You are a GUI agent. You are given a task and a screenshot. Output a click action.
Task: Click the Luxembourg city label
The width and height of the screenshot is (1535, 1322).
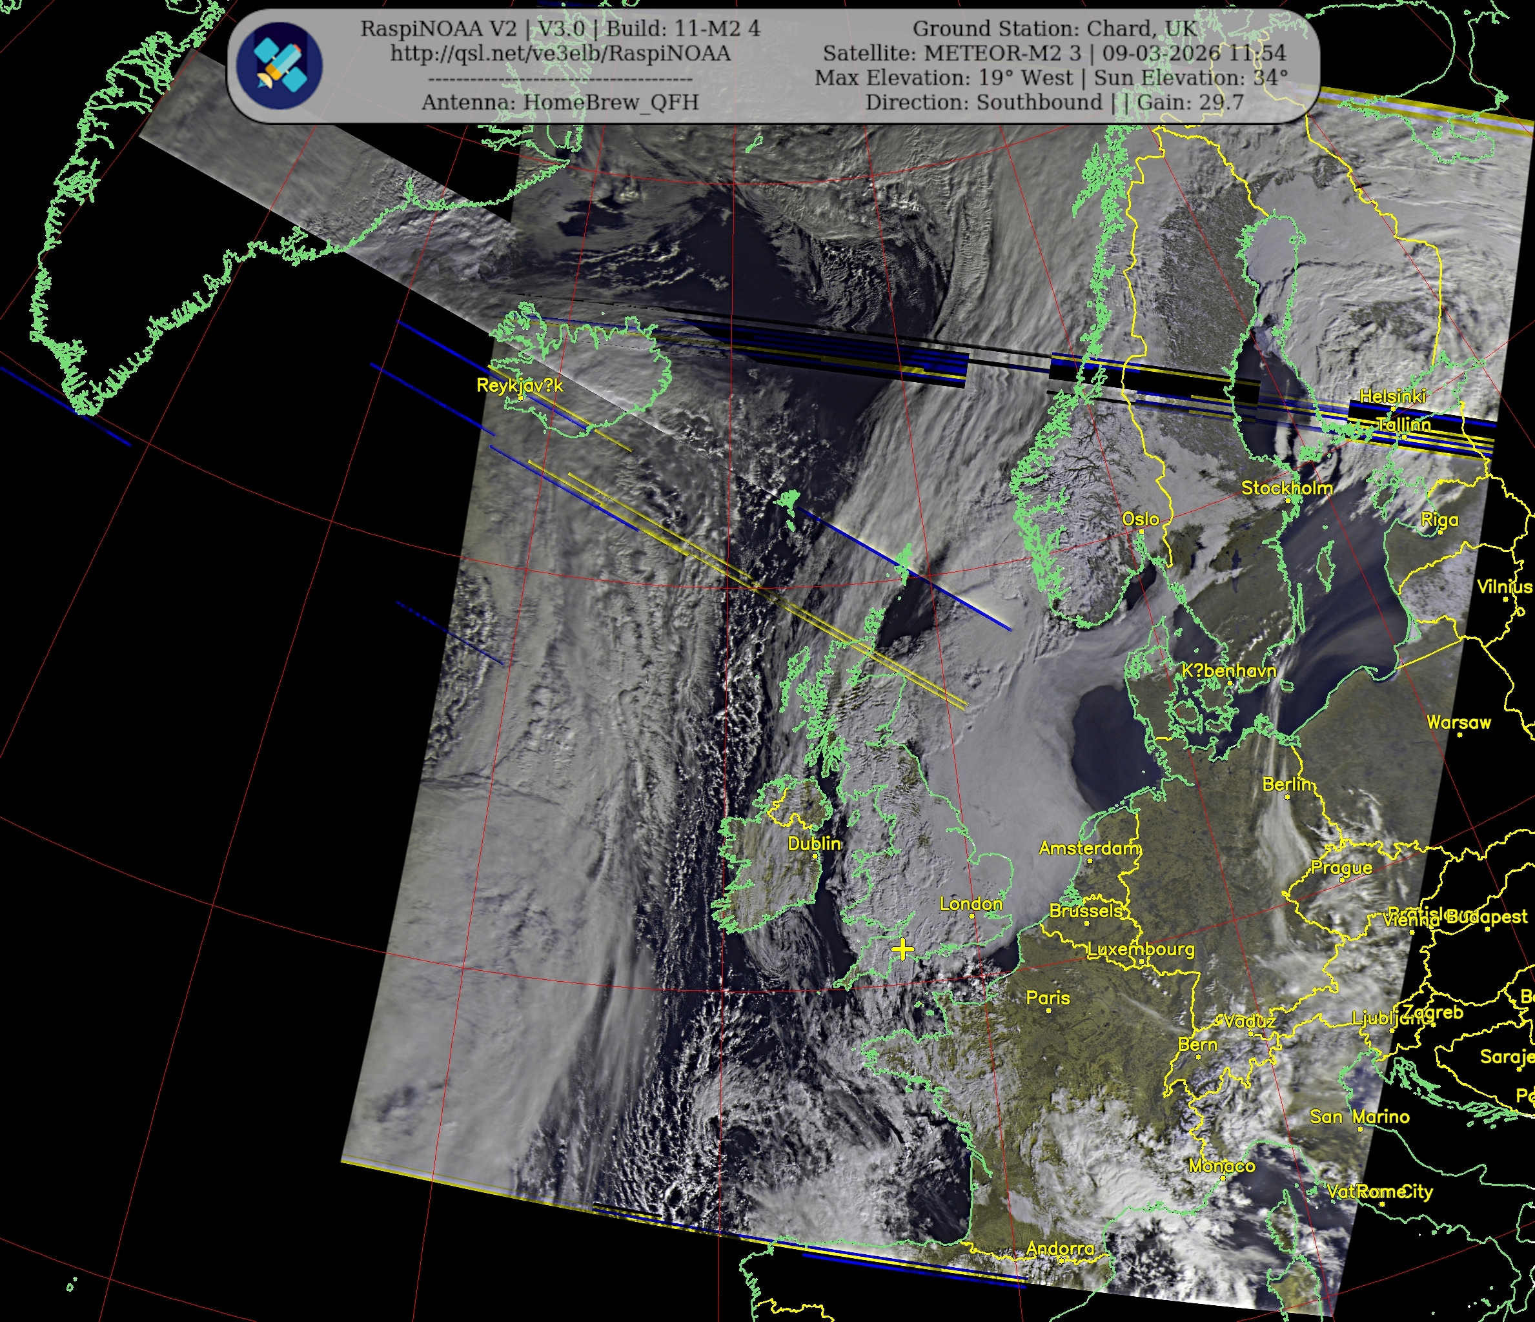(1140, 950)
